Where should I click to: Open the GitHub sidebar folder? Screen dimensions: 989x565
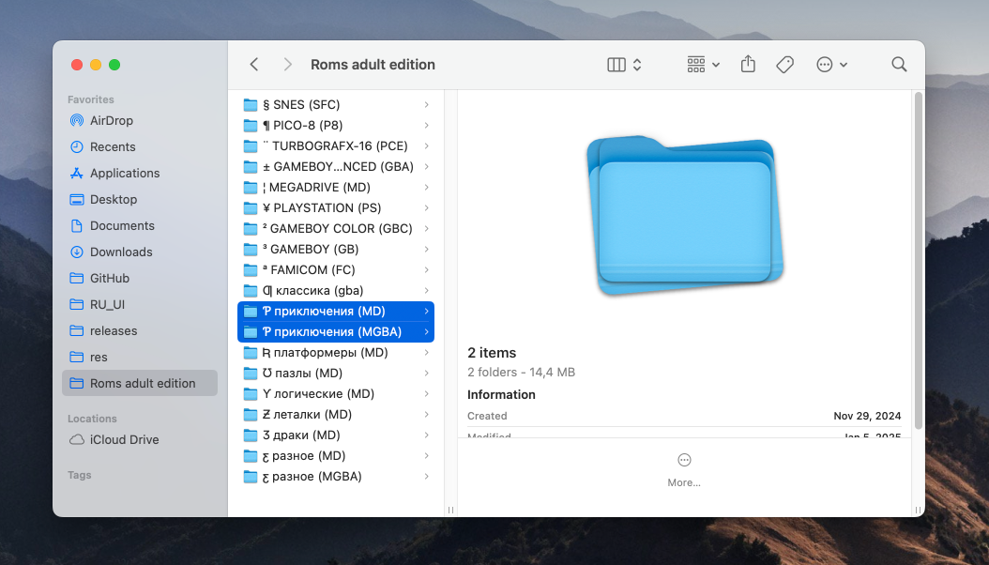click(x=140, y=278)
